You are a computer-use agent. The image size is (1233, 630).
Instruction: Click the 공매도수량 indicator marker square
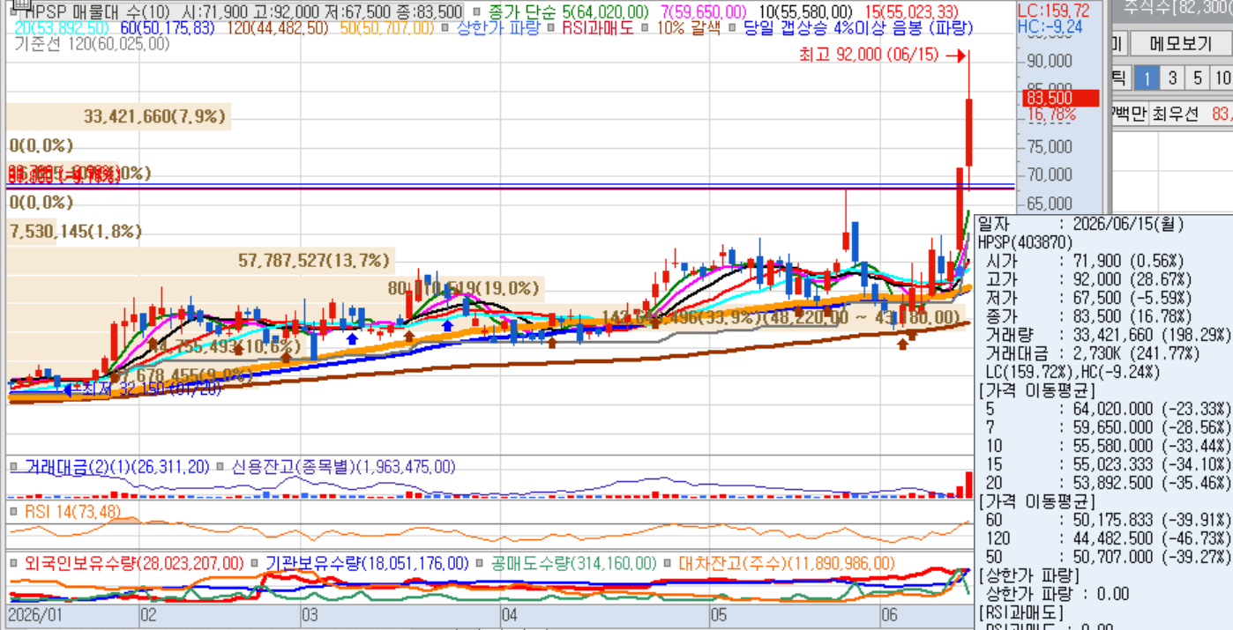click(480, 563)
